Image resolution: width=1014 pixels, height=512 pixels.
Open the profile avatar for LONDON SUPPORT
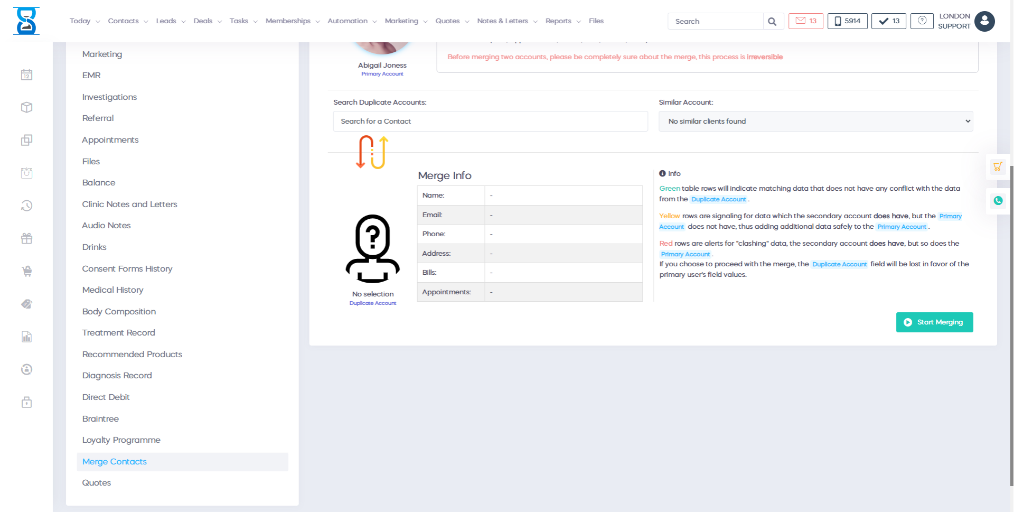[x=984, y=21]
